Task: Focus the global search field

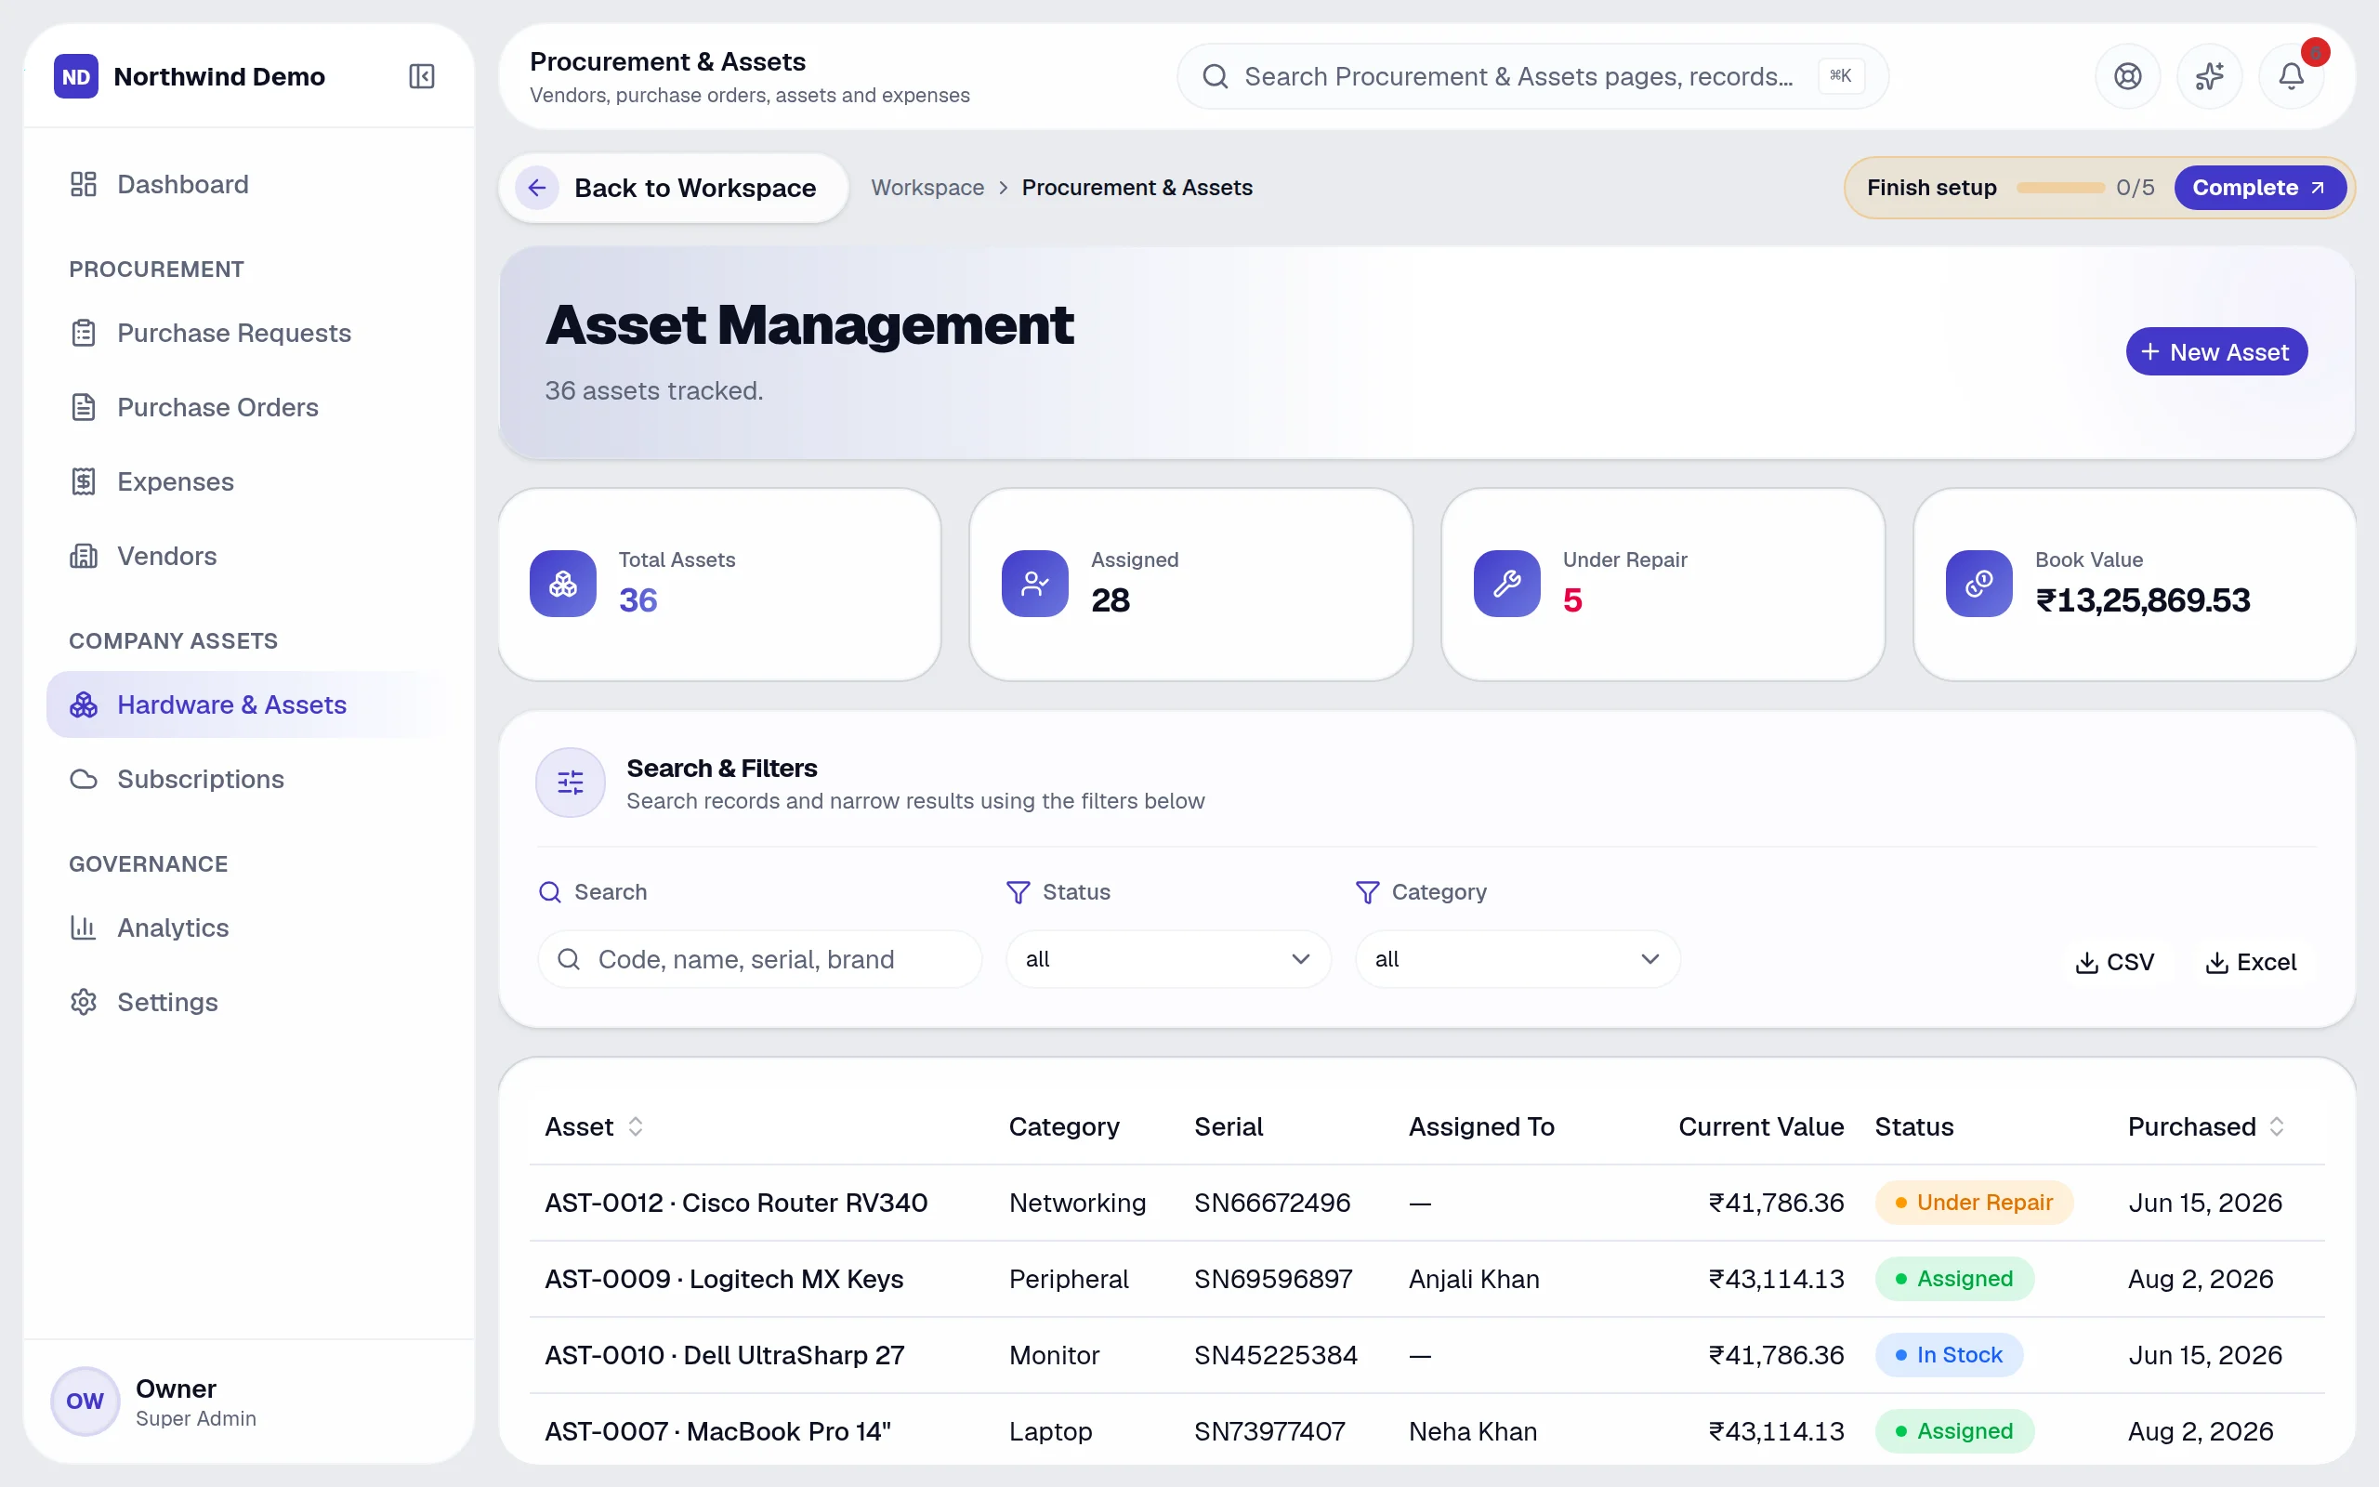Action: click(x=1531, y=75)
